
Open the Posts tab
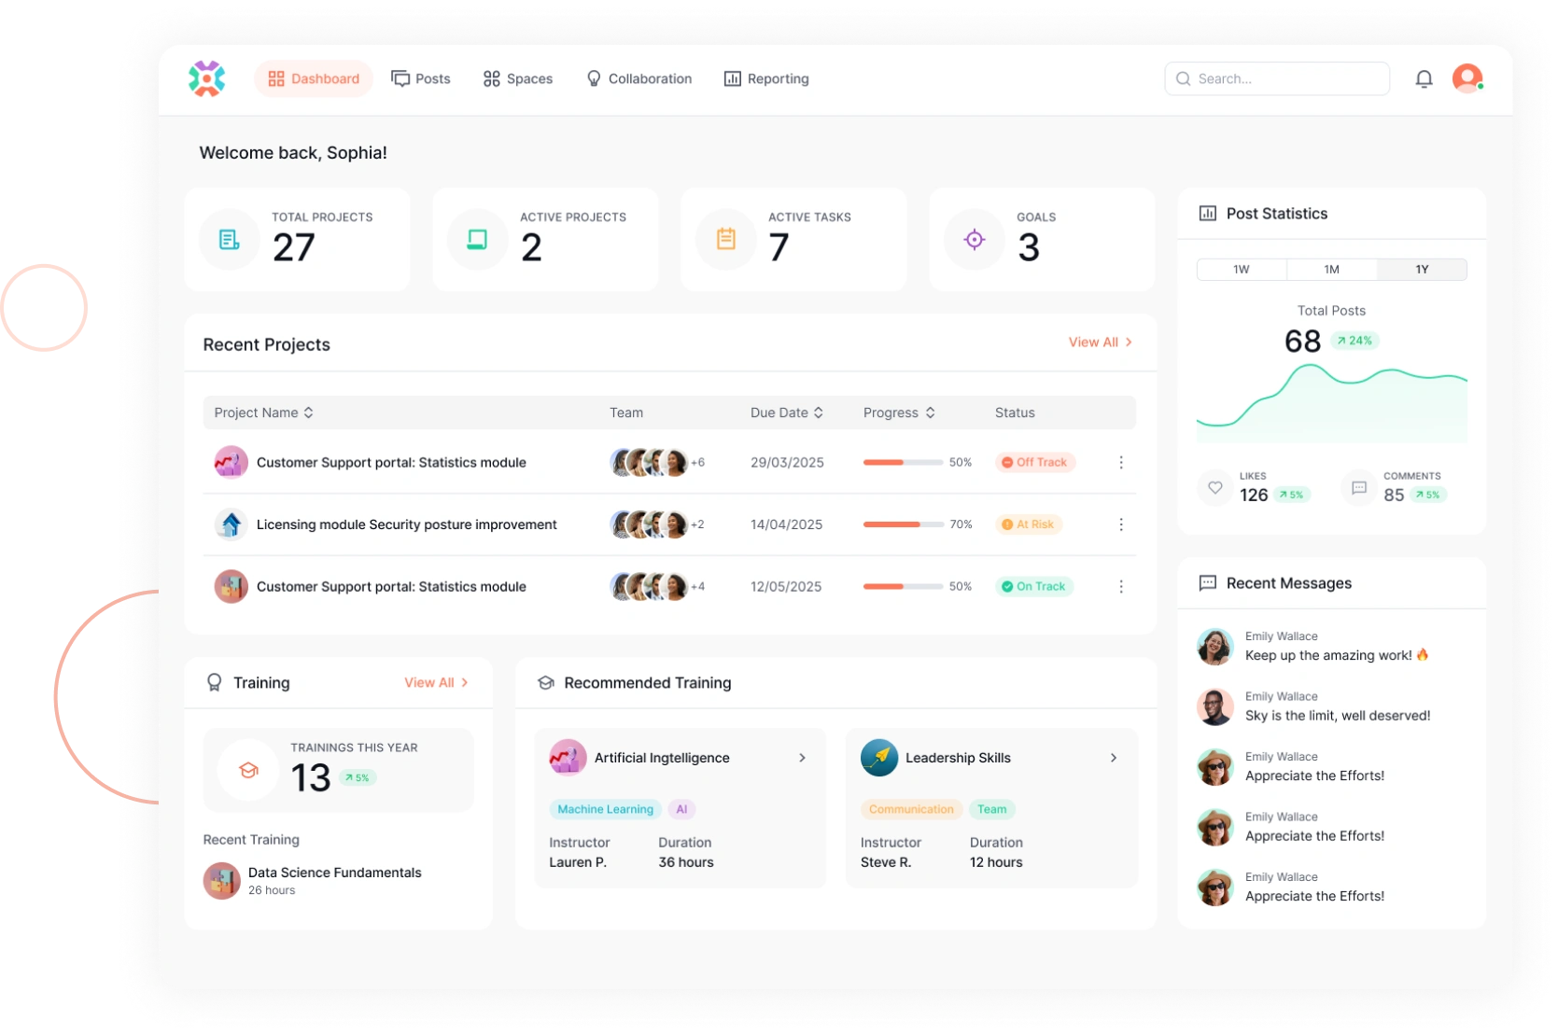pos(421,79)
